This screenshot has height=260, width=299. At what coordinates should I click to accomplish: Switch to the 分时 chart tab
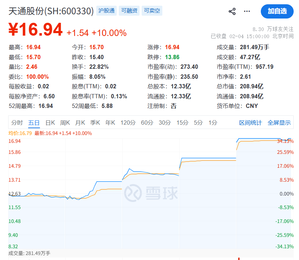(x=17, y=123)
